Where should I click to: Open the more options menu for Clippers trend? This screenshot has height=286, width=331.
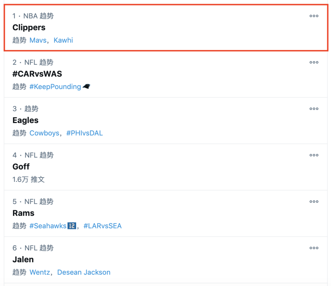click(x=314, y=16)
